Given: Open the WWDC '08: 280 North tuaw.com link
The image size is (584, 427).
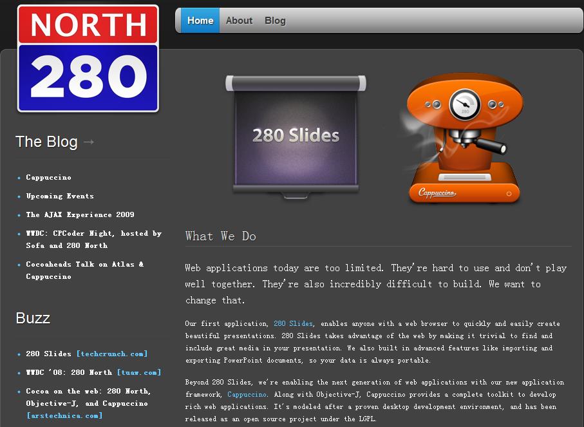Looking at the screenshot, I should point(139,372).
